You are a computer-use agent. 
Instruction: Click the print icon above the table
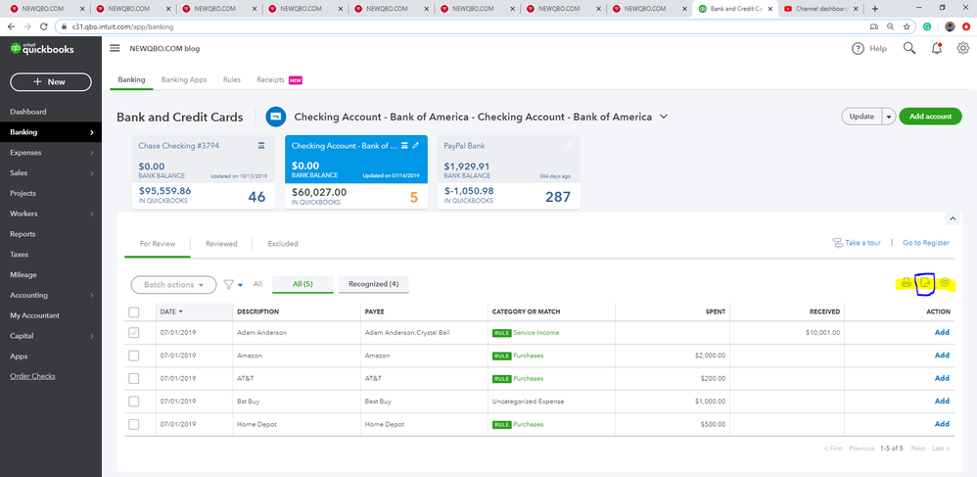(907, 284)
